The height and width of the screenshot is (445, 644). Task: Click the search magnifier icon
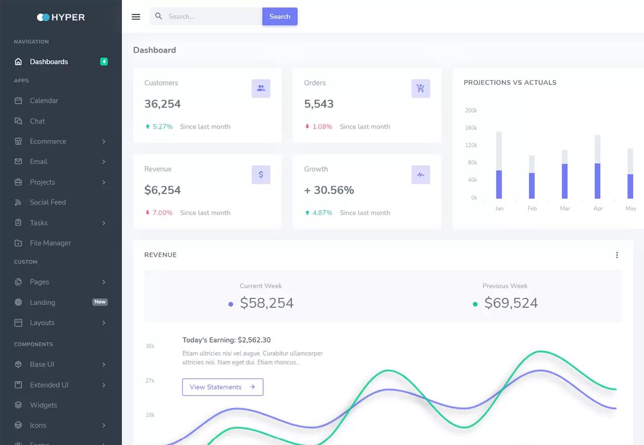coord(159,16)
